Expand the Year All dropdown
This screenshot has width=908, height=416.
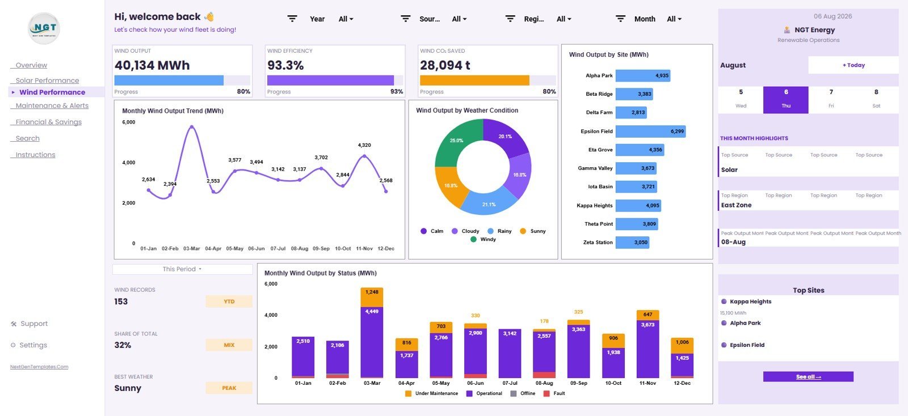tap(346, 19)
